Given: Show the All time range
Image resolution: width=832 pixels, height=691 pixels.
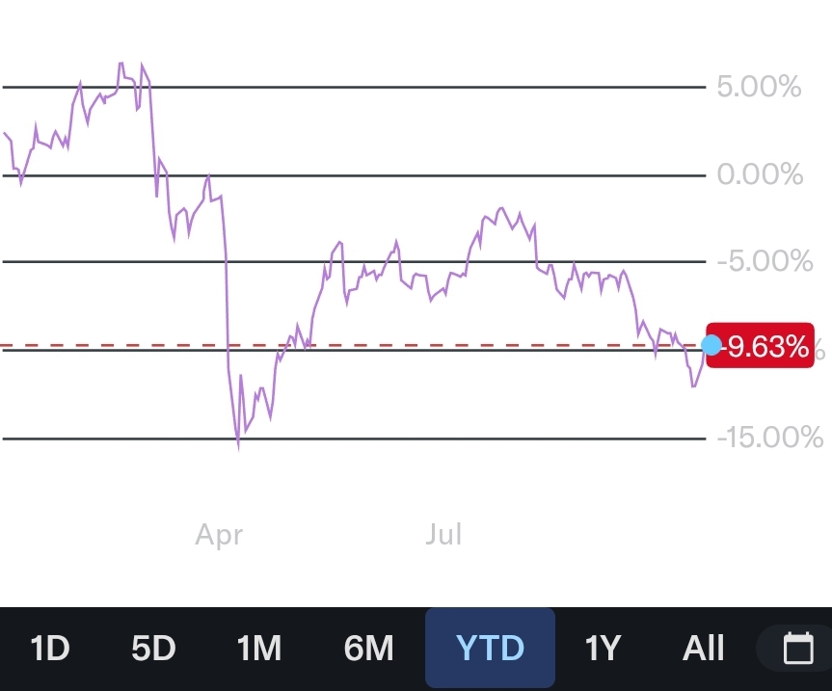Looking at the screenshot, I should (x=703, y=649).
